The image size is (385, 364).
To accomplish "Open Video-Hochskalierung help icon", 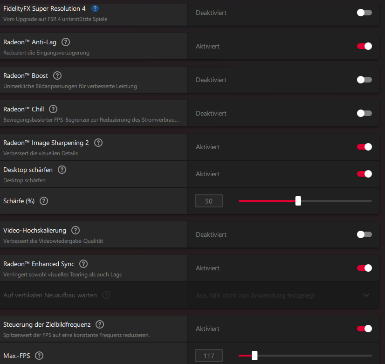I will (x=76, y=230).
